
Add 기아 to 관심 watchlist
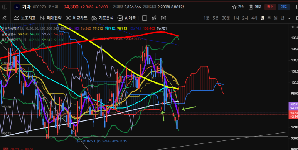point(238,7)
